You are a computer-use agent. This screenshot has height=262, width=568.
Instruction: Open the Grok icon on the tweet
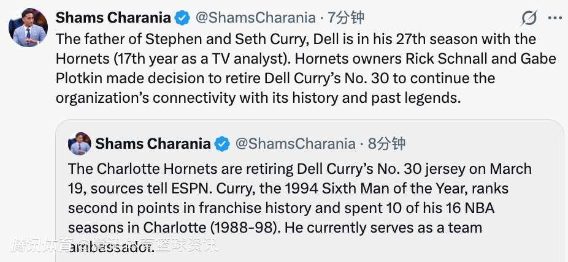point(529,18)
